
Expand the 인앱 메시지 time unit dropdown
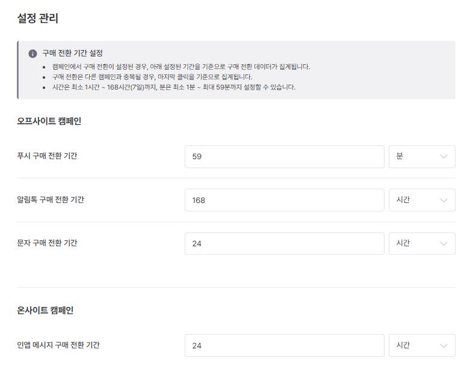coord(422,345)
